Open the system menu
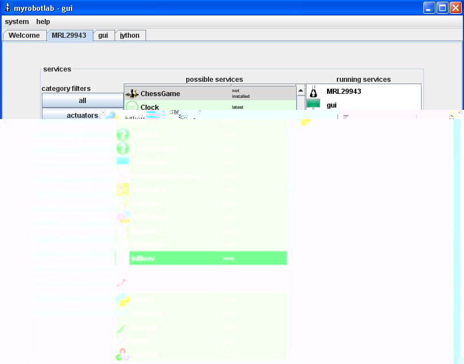Image resolution: width=464 pixels, height=364 pixels. click(x=17, y=22)
